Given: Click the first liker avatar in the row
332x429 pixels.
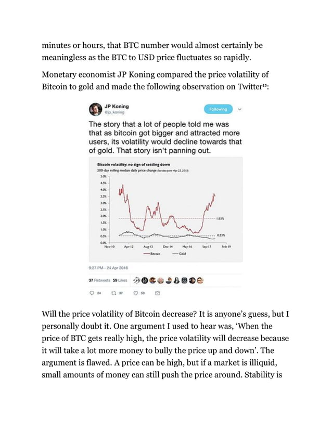Looking at the screenshot, I should click(x=137, y=280).
